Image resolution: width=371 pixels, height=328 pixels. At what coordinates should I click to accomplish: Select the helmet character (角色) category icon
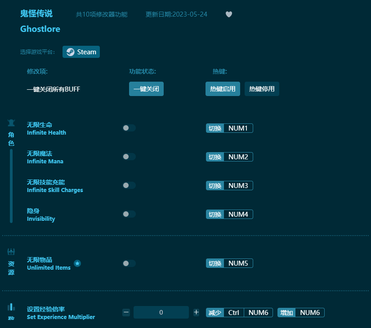pos(11,123)
